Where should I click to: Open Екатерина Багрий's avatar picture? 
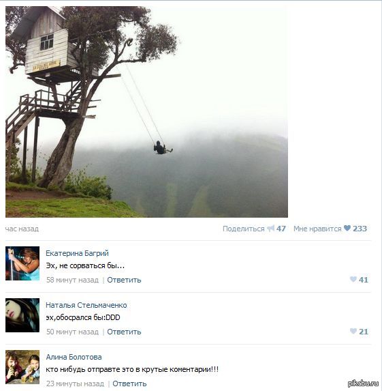point(22,263)
